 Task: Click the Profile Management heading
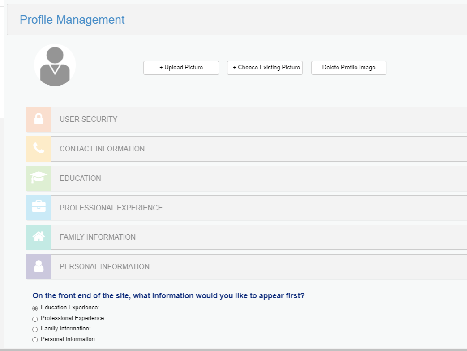tap(72, 20)
